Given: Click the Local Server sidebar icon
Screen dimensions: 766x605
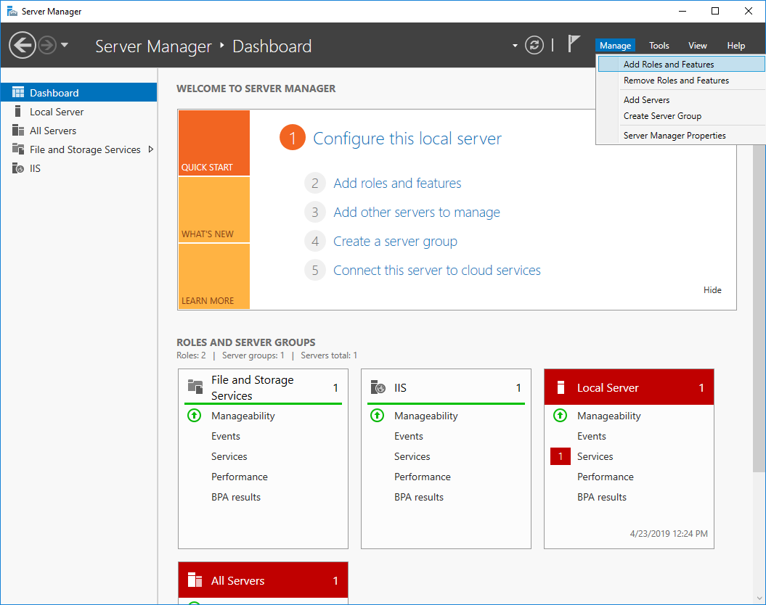Looking at the screenshot, I should point(17,111).
